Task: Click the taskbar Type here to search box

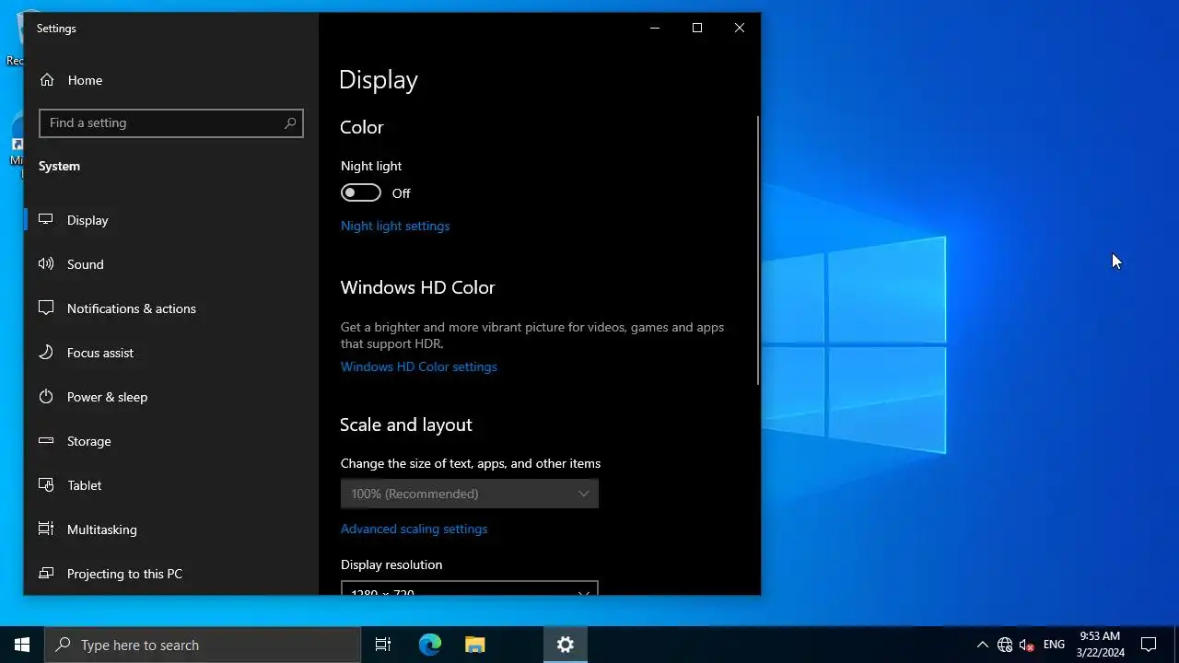Action: point(203,645)
